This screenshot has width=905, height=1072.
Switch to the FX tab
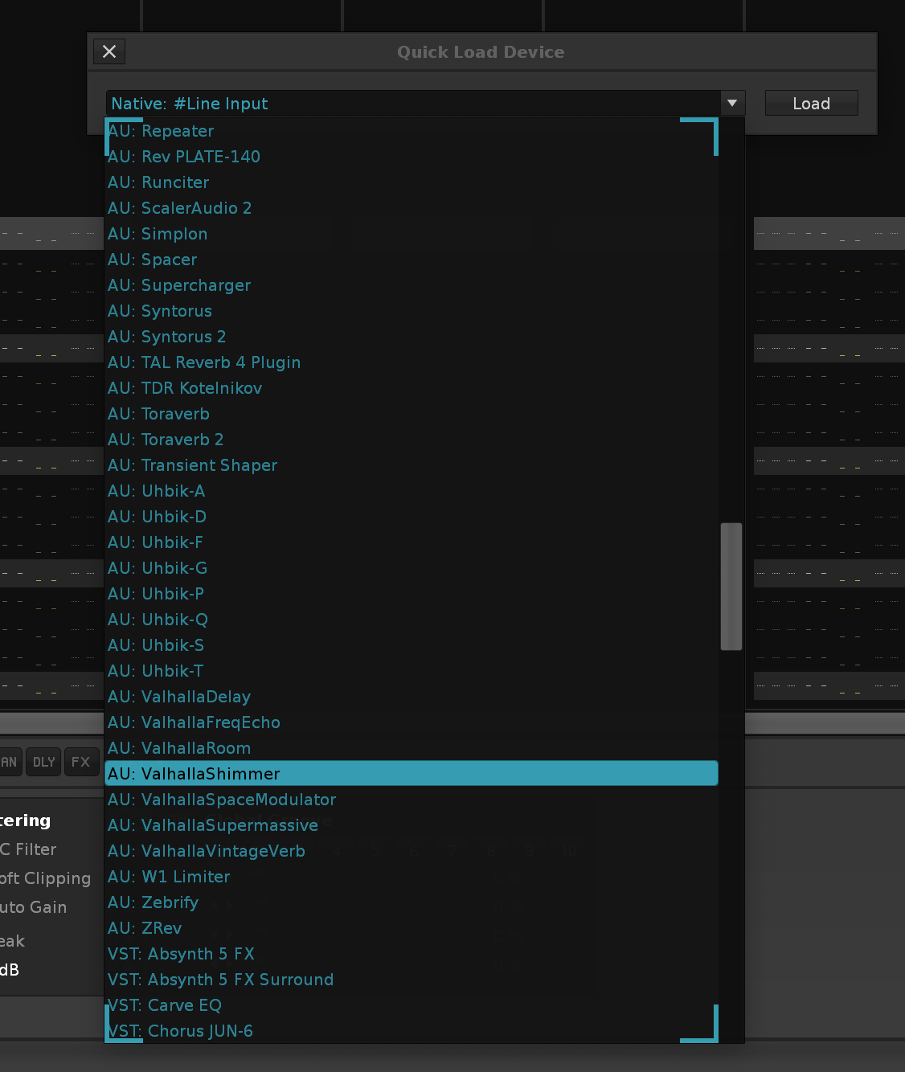[80, 762]
